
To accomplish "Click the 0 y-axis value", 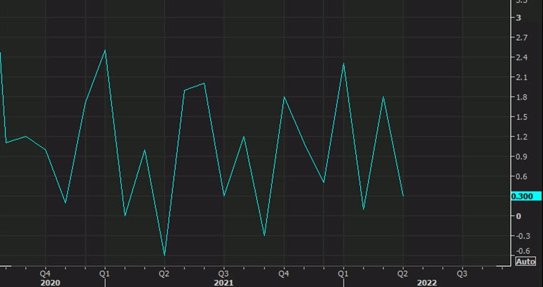I will pos(518,216).
